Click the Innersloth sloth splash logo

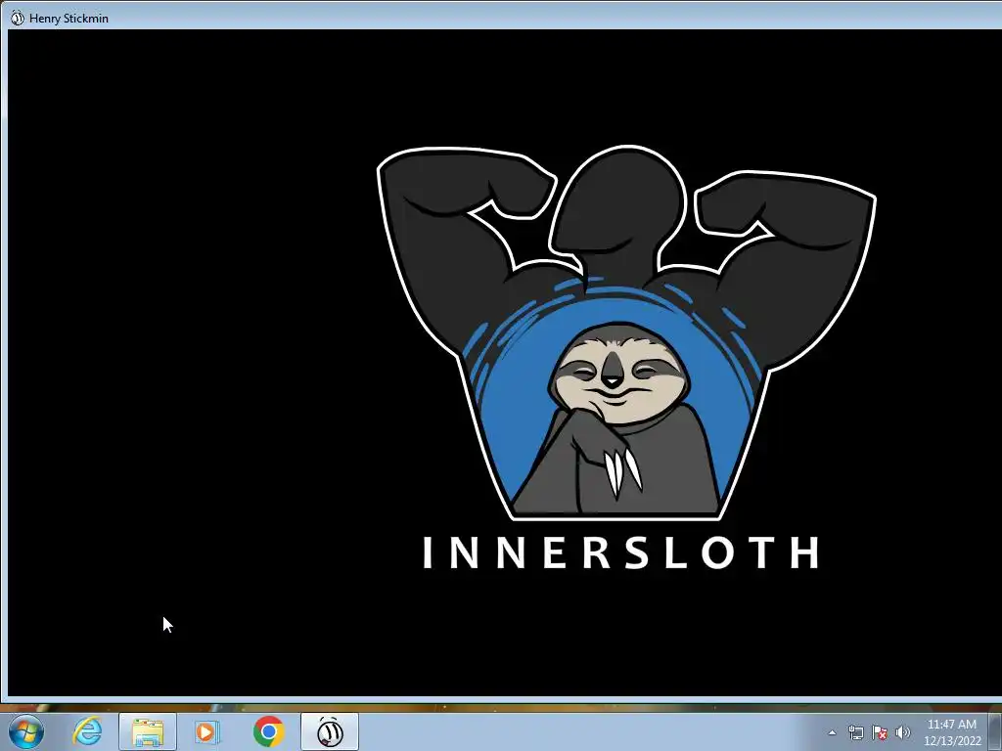pyautogui.click(x=626, y=332)
